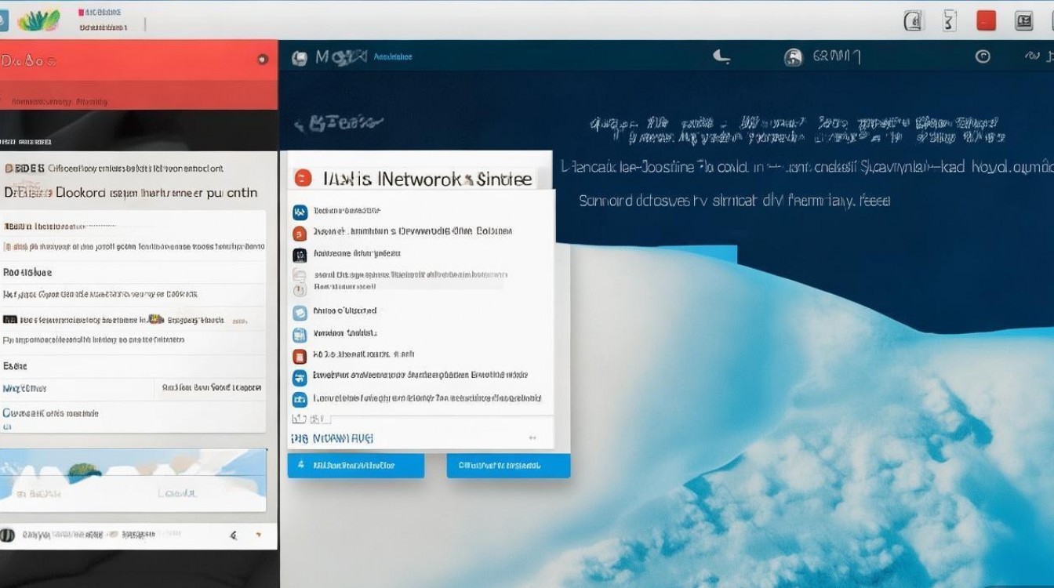This screenshot has height=588, width=1054.
Task: Click the gray left arrow in left panel bottom bar
Action: point(233,536)
